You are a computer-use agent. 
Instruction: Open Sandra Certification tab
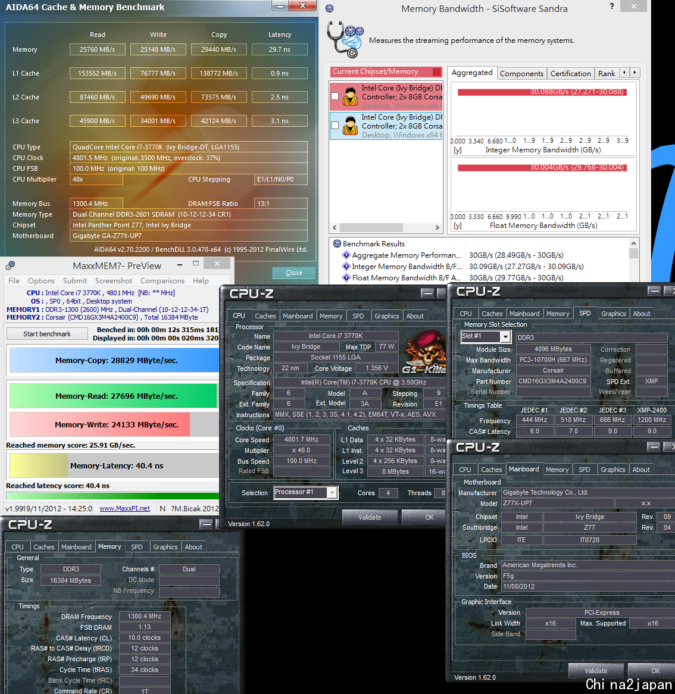click(571, 73)
